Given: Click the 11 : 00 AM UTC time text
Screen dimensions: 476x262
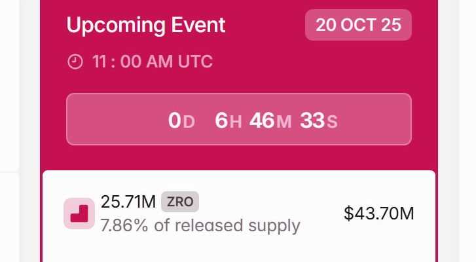Looking at the screenshot, I should (153, 62).
